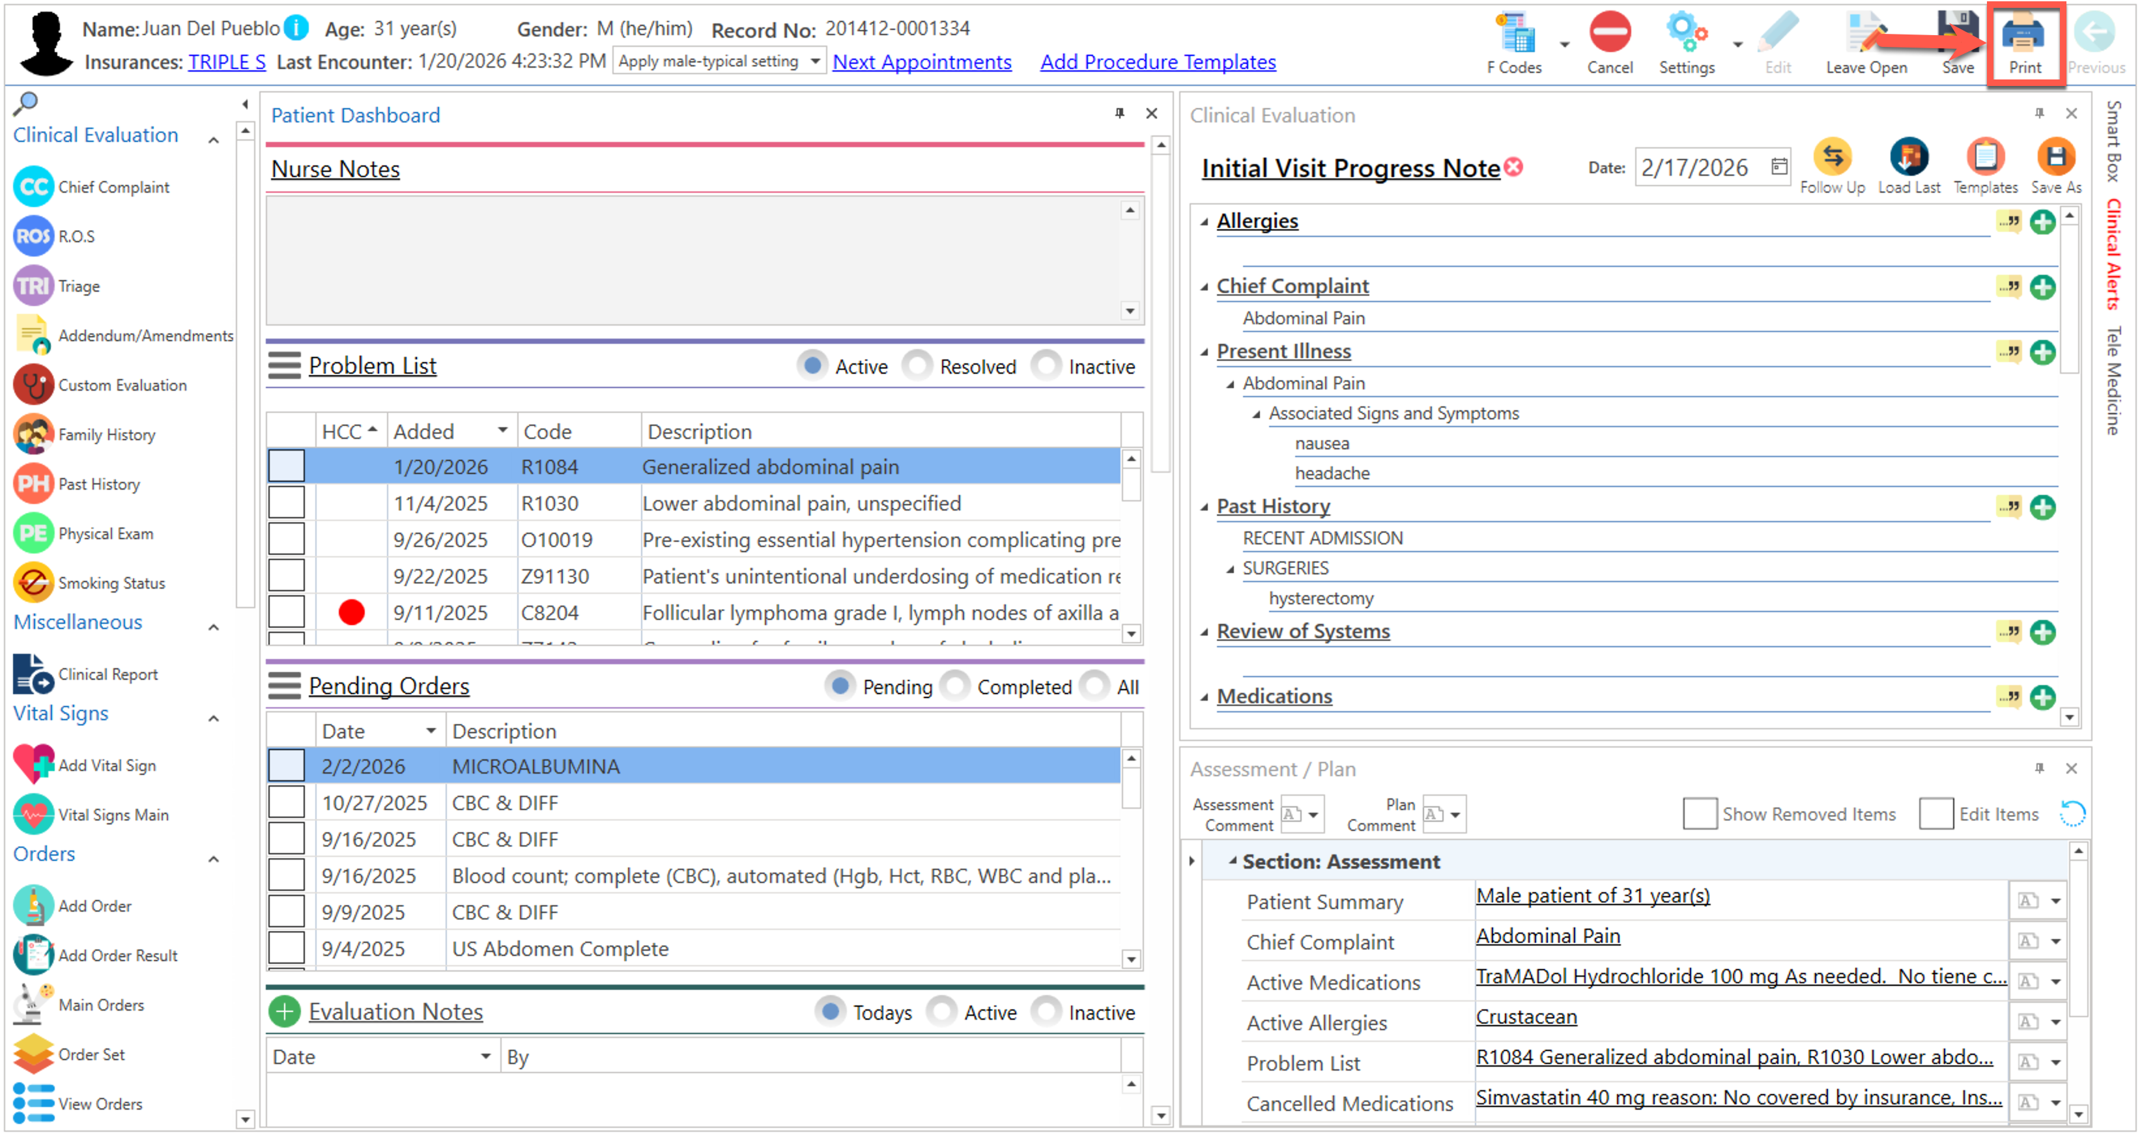This screenshot has width=2142, height=1137.
Task: Collapse the Miscellaneous sidebar group
Action: pyautogui.click(x=214, y=626)
